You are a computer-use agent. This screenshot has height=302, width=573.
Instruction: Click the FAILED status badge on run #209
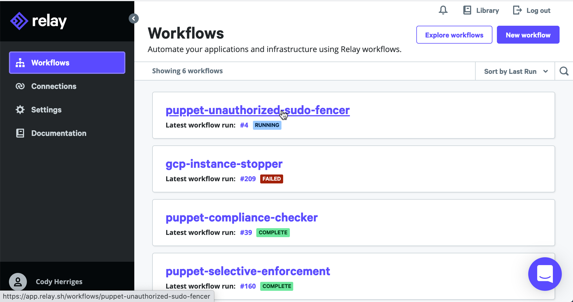pos(272,178)
